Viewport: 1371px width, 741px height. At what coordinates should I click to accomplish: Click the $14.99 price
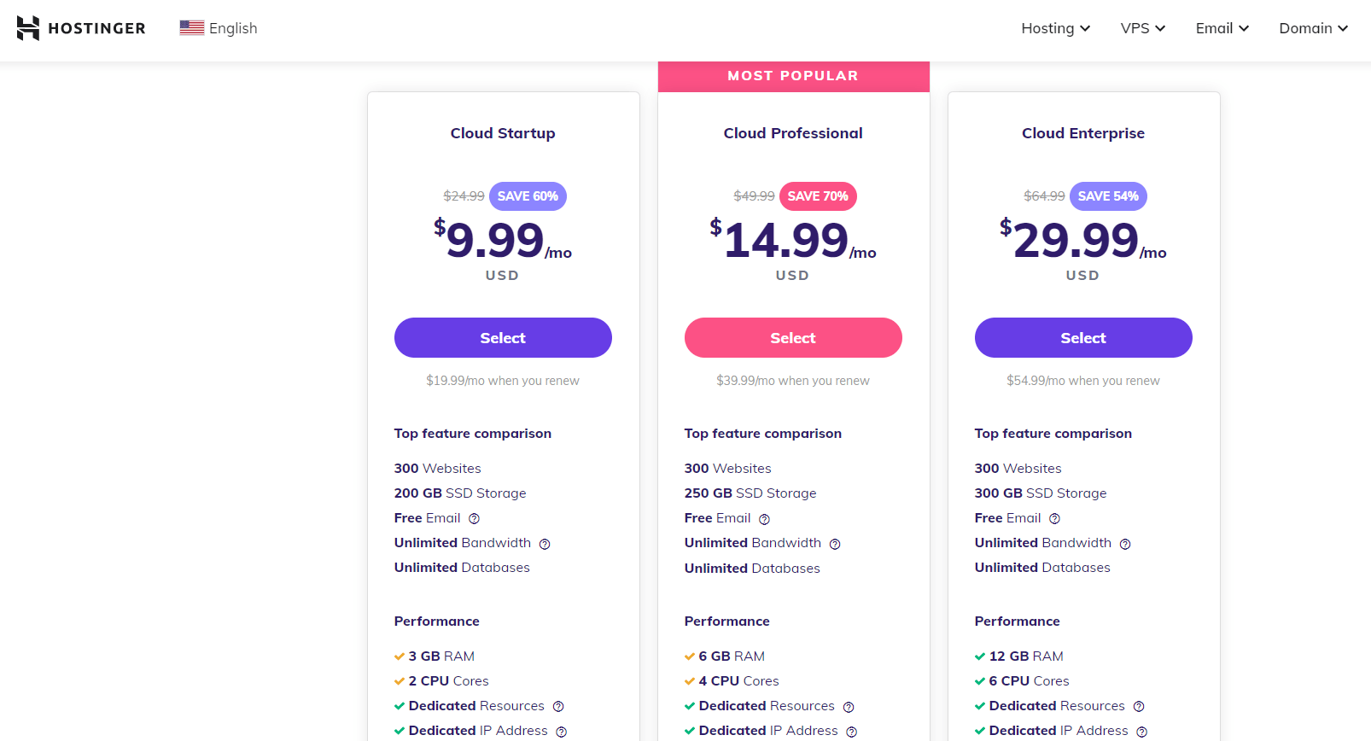point(792,240)
